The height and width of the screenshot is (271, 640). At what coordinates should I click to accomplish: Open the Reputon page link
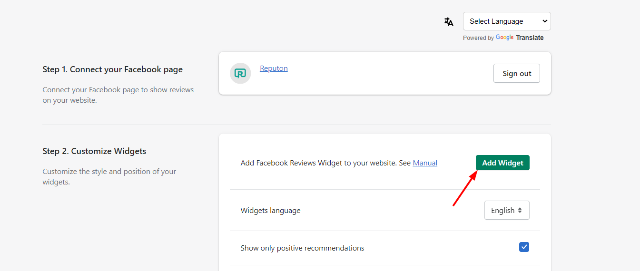tap(274, 68)
